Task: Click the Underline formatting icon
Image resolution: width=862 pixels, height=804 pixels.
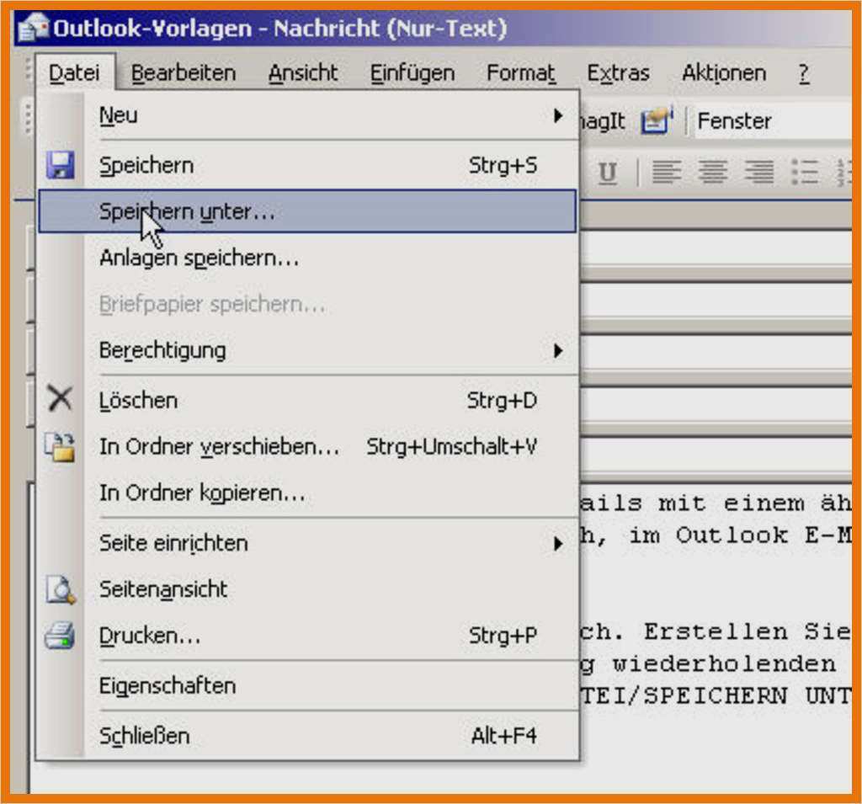Action: 607,173
